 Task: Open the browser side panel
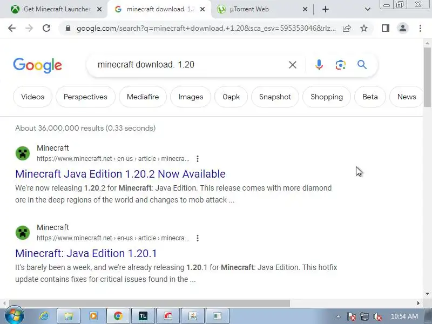click(x=386, y=28)
